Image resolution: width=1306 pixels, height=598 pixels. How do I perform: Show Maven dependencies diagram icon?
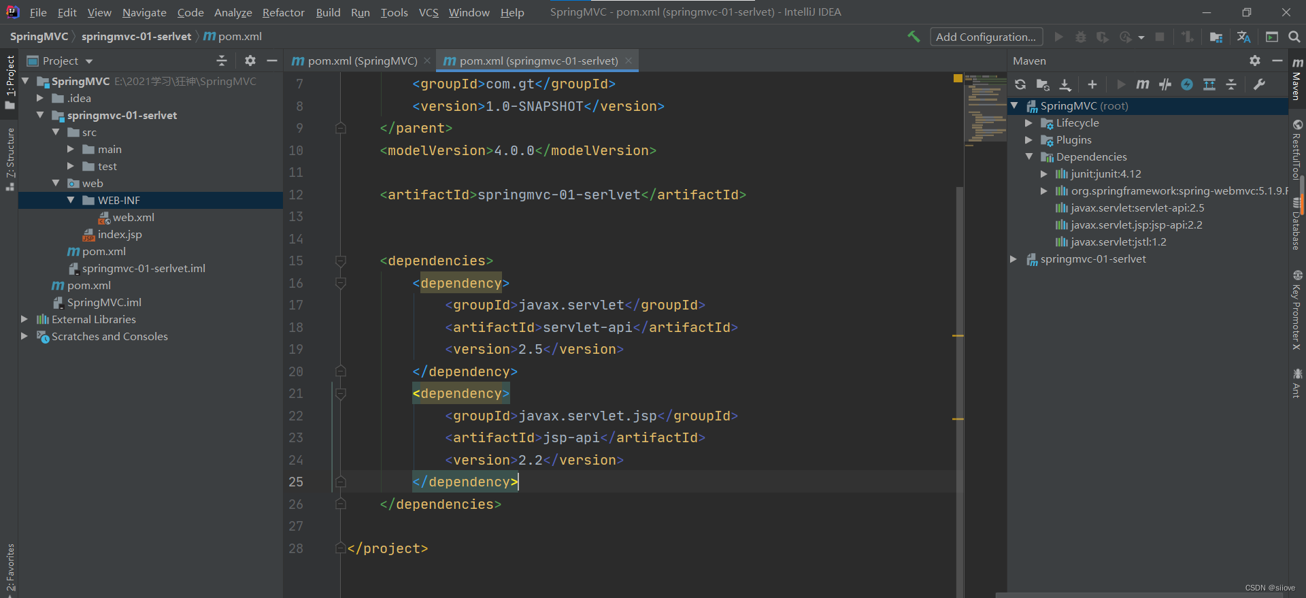(1209, 84)
